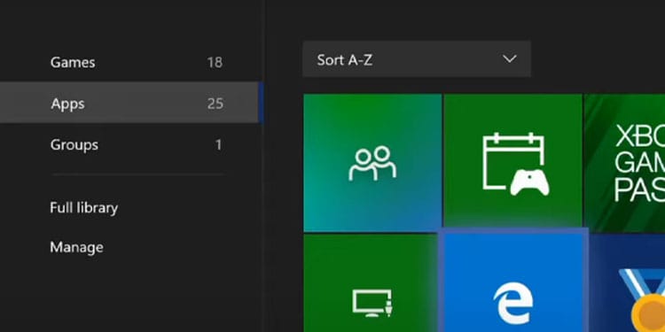Open Full library
The width and height of the screenshot is (665, 332).
click(x=84, y=208)
